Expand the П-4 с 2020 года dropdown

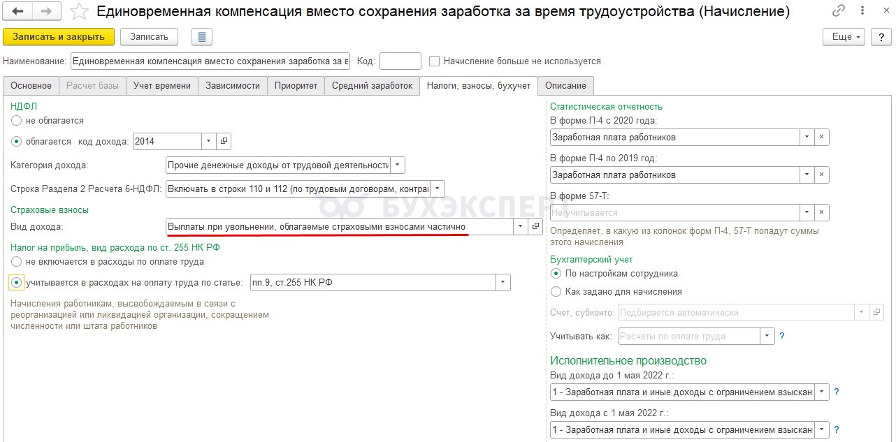[807, 137]
